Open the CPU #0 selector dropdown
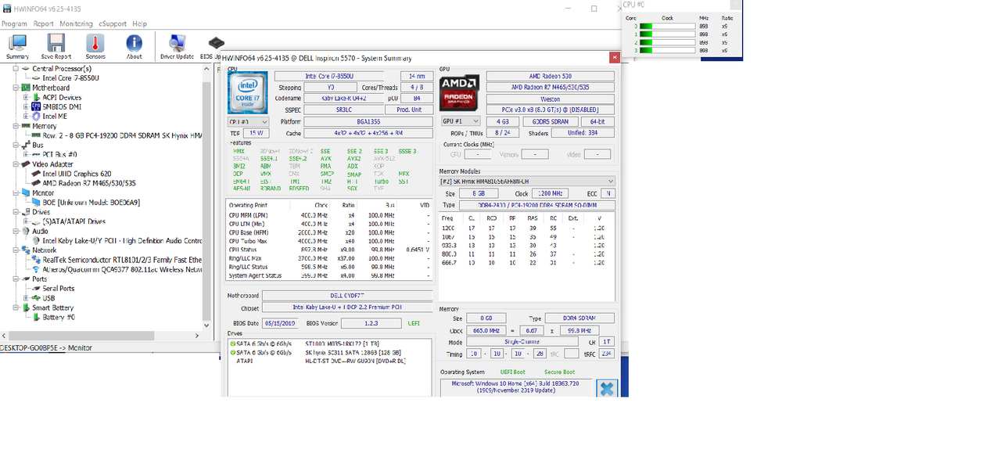 point(248,122)
